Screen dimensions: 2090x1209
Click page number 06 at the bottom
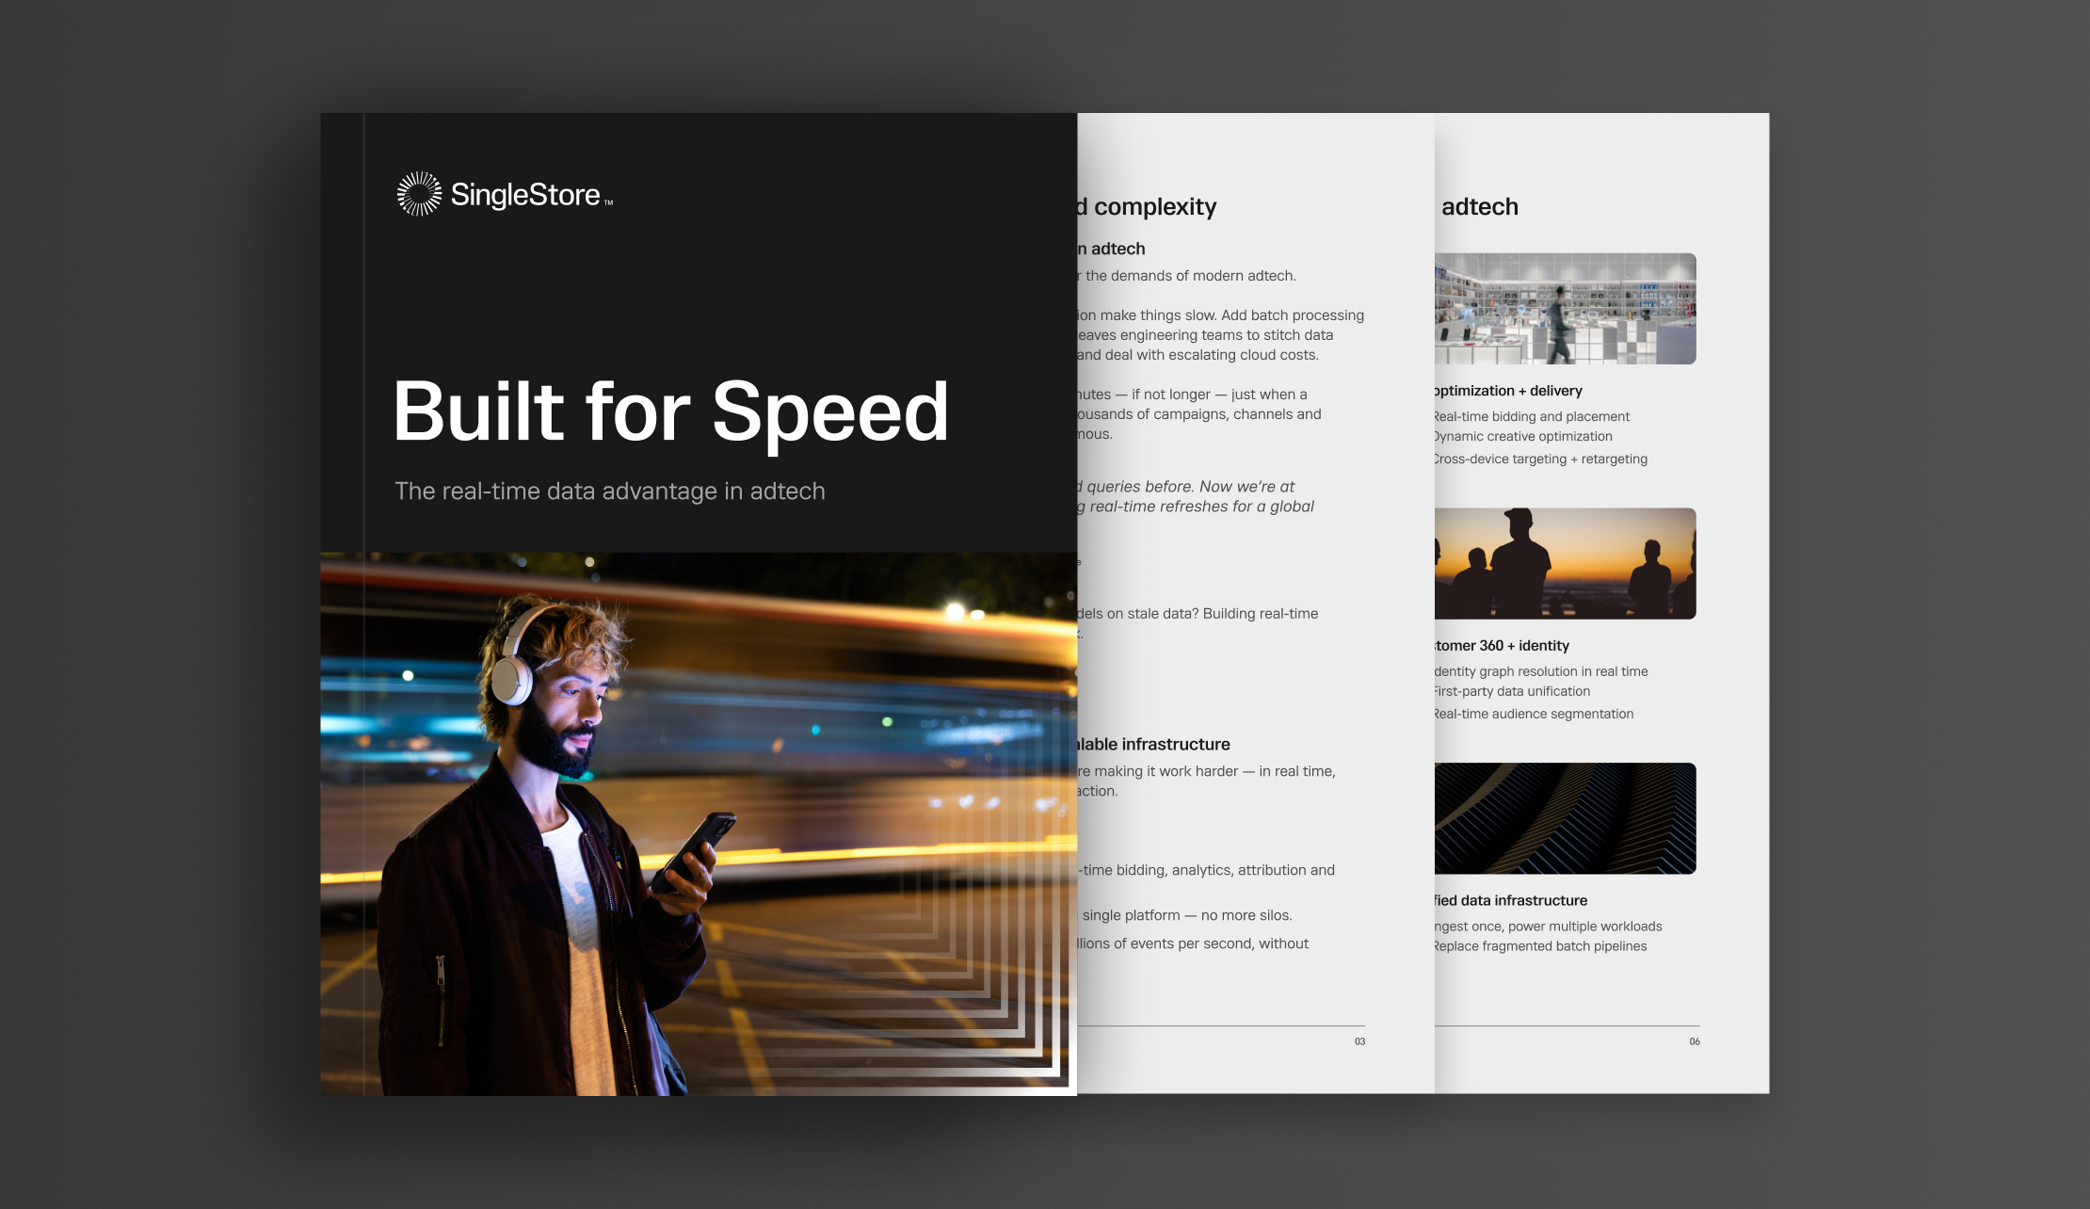(x=1694, y=1040)
